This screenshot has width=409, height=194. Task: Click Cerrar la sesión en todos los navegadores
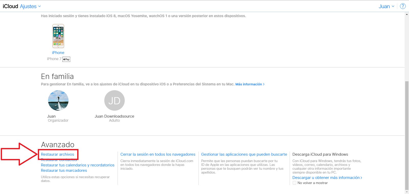tap(158, 154)
